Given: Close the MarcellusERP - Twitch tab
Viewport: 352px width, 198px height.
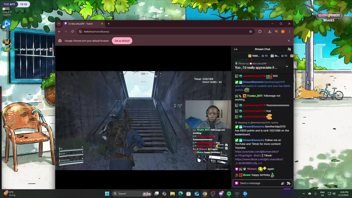Looking at the screenshot, I should point(102,24).
